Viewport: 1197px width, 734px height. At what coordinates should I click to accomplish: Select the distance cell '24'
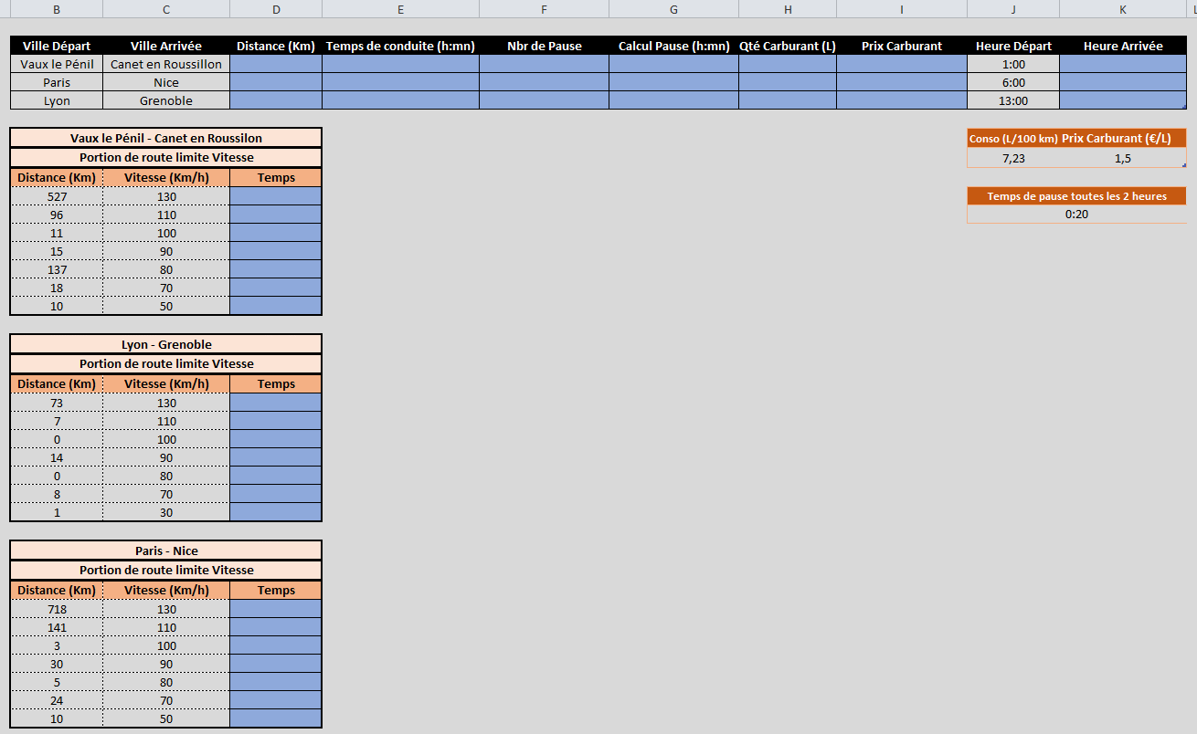click(x=57, y=700)
